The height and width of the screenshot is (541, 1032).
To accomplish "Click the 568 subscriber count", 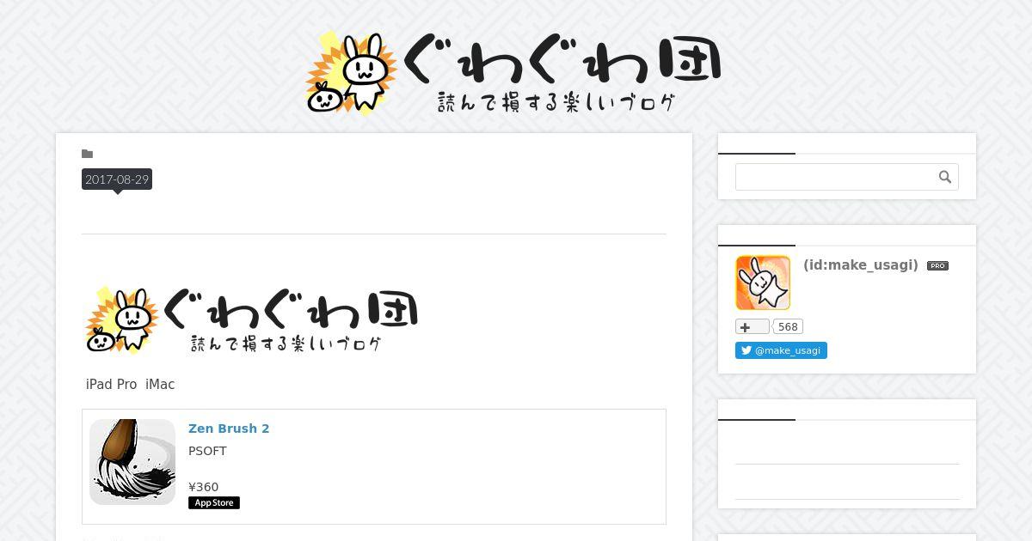I will (788, 326).
